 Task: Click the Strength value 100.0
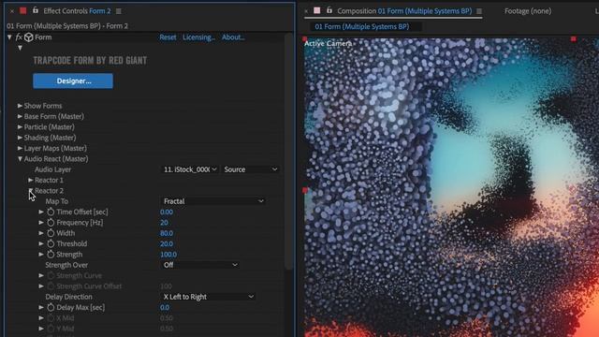click(168, 254)
